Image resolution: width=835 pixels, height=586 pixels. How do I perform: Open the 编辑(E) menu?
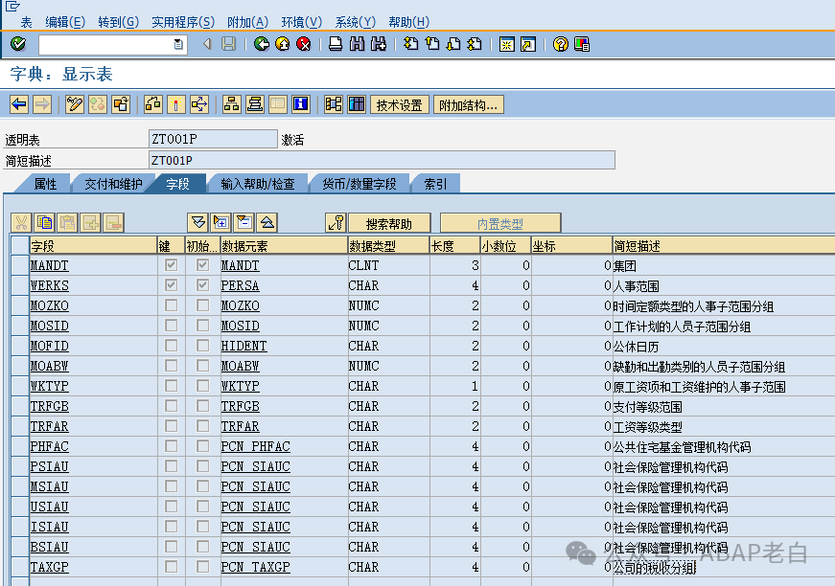65,22
